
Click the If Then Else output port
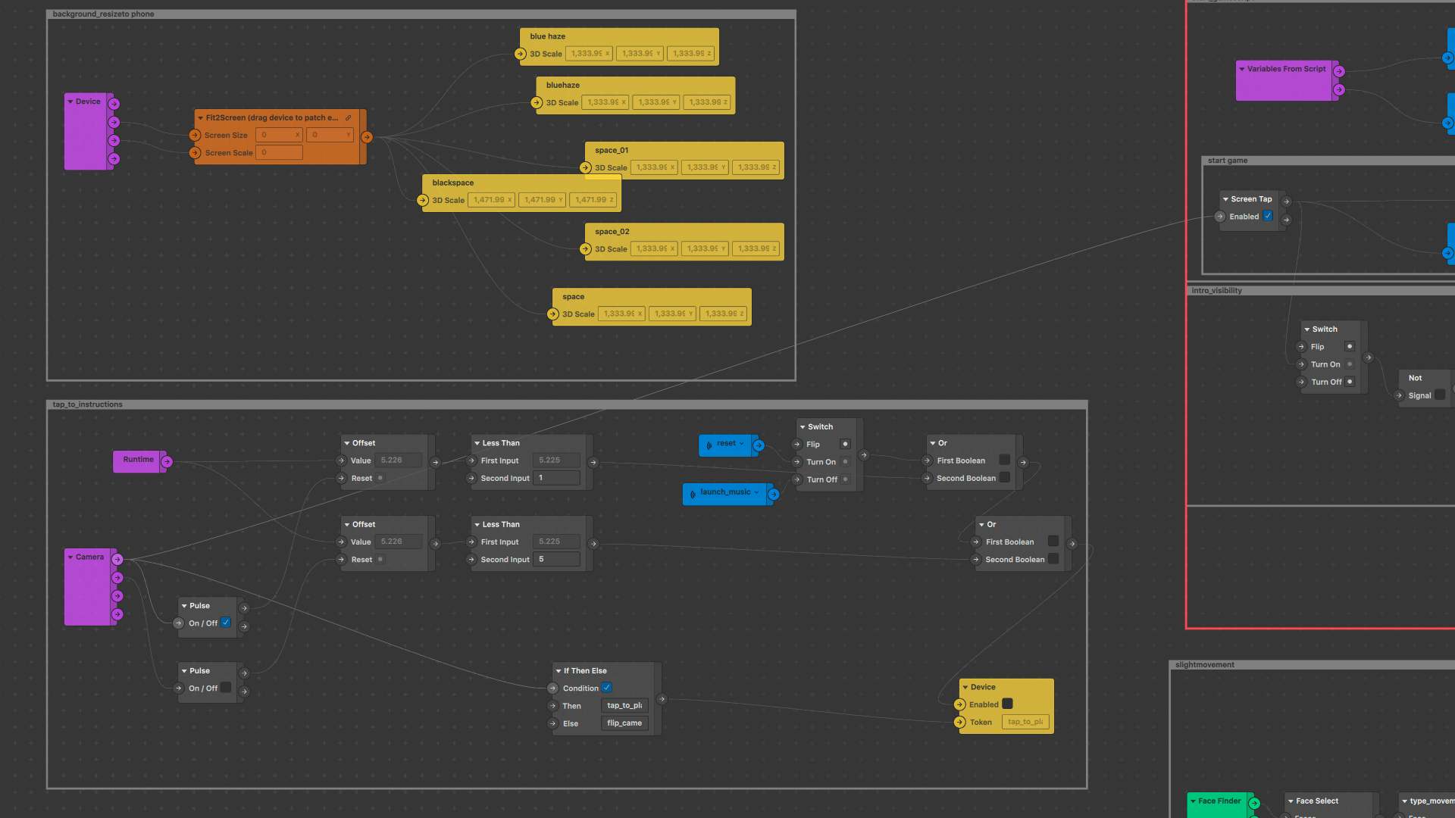click(662, 699)
